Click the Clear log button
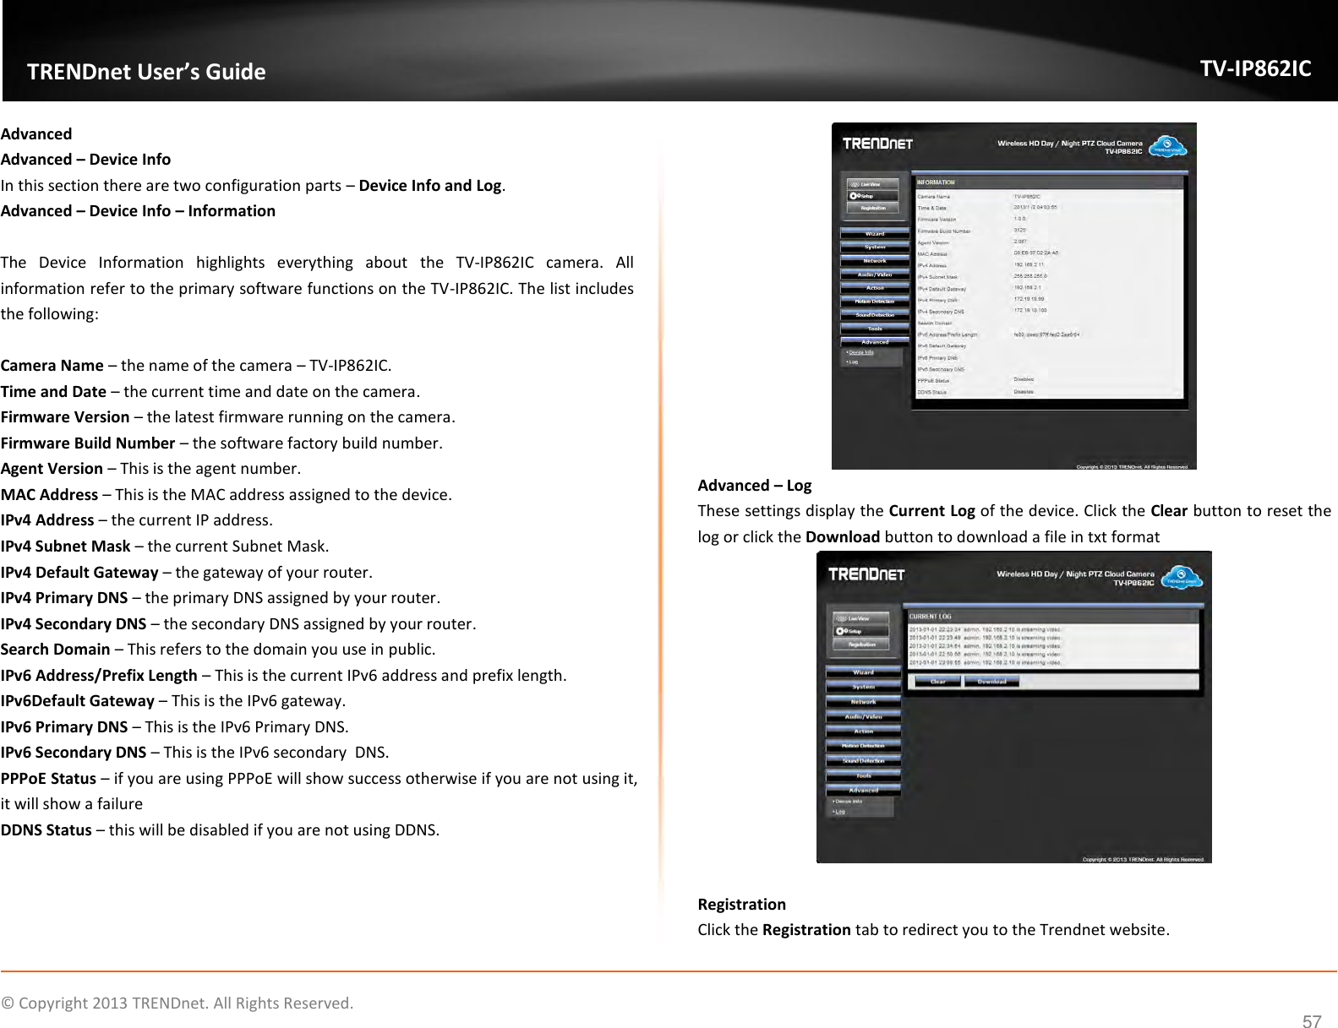The width and height of the screenshot is (1338, 1028). 938,682
